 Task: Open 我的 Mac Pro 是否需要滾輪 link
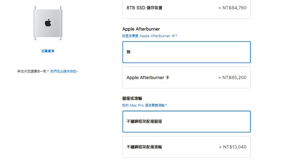144,105
